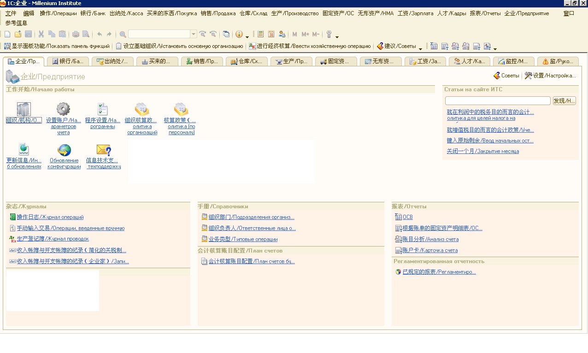Open the 组织/机构 organizations building icon

point(24,110)
